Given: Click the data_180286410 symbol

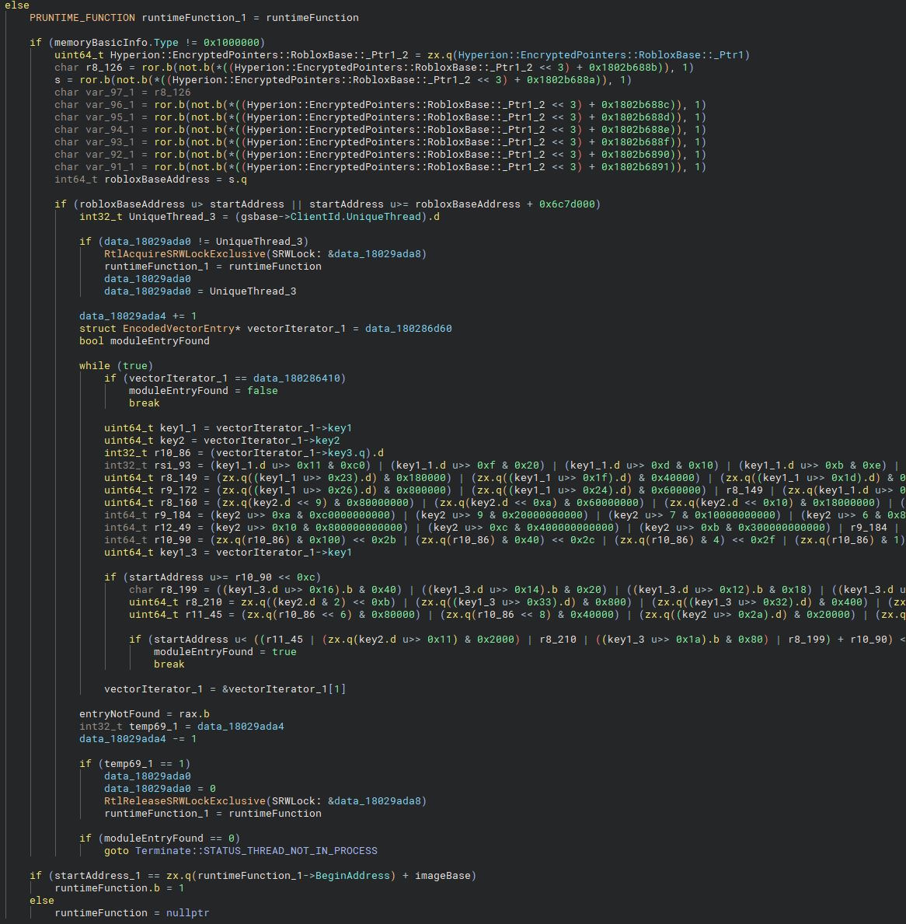Looking at the screenshot, I should (296, 378).
